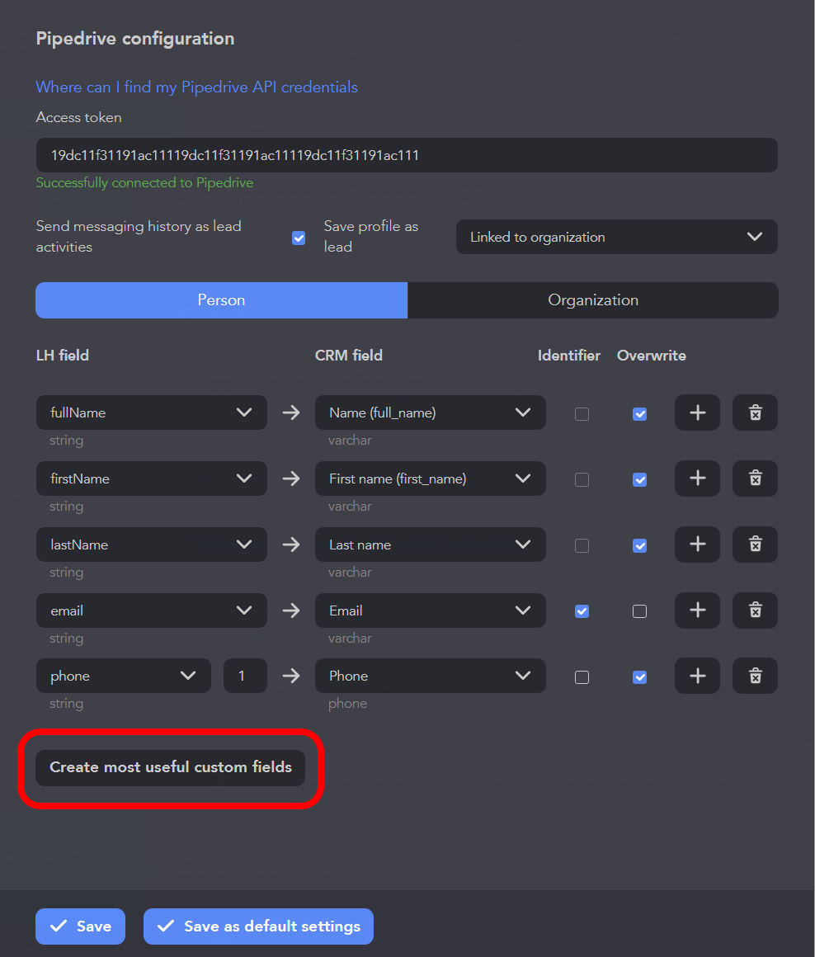Open Pipedrive API credentials help link
Image resolution: width=815 pixels, height=957 pixels.
click(196, 87)
